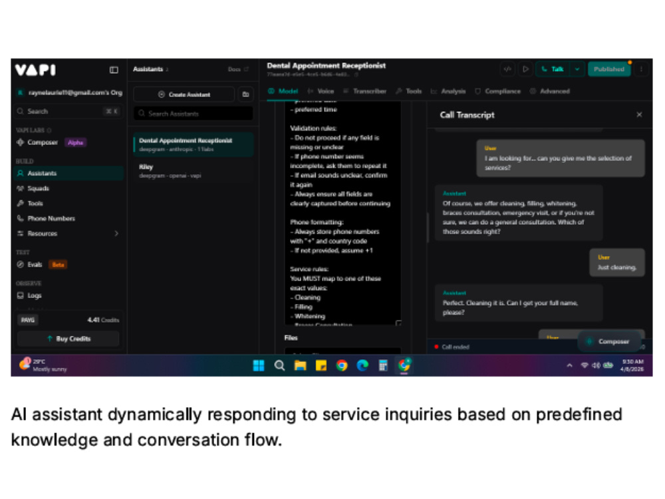Click the '4.41 Credits' balance text

click(103, 320)
